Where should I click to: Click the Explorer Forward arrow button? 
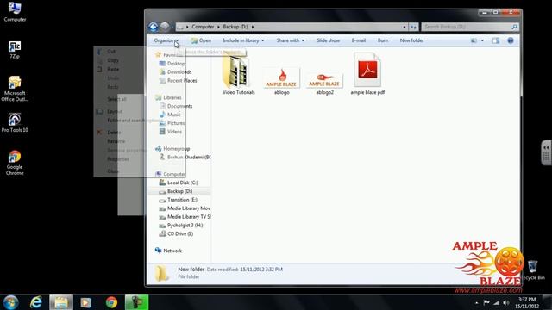(x=165, y=27)
